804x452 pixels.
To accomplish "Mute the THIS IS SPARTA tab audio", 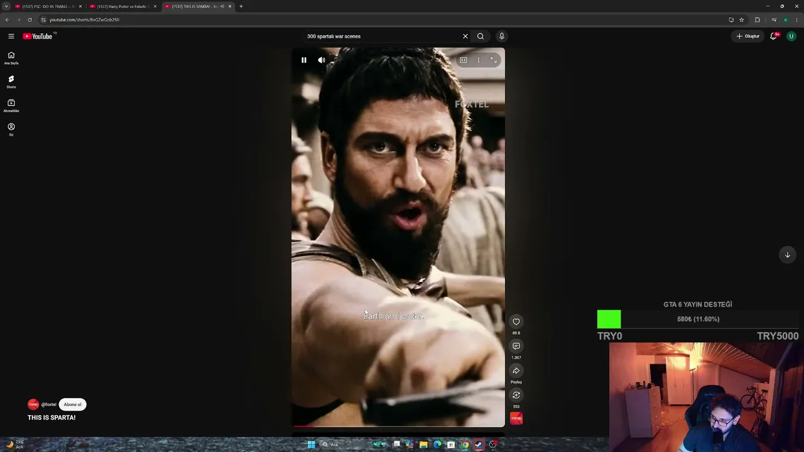I will [222, 6].
